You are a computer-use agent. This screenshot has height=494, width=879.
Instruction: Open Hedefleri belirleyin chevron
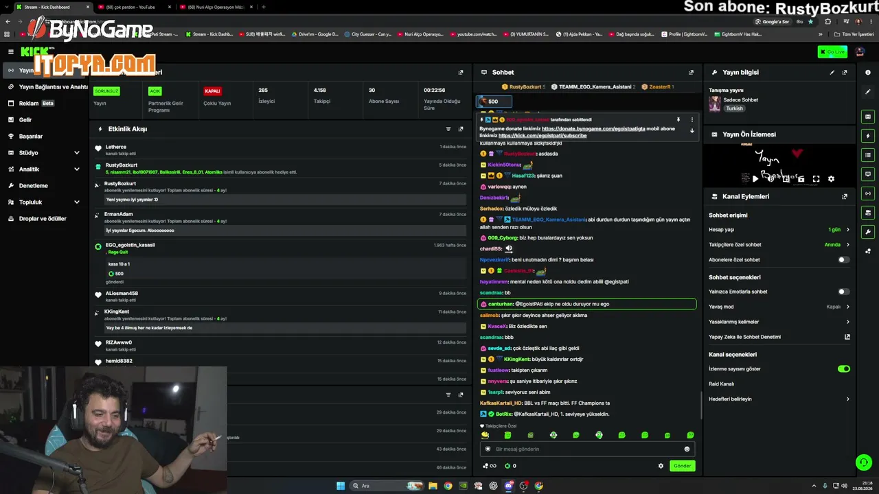coord(848,399)
